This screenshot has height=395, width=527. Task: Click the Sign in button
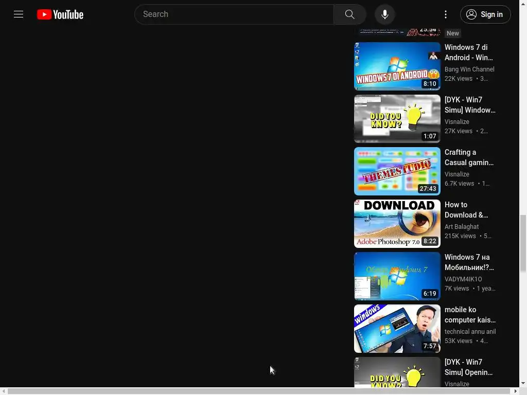pos(485,14)
